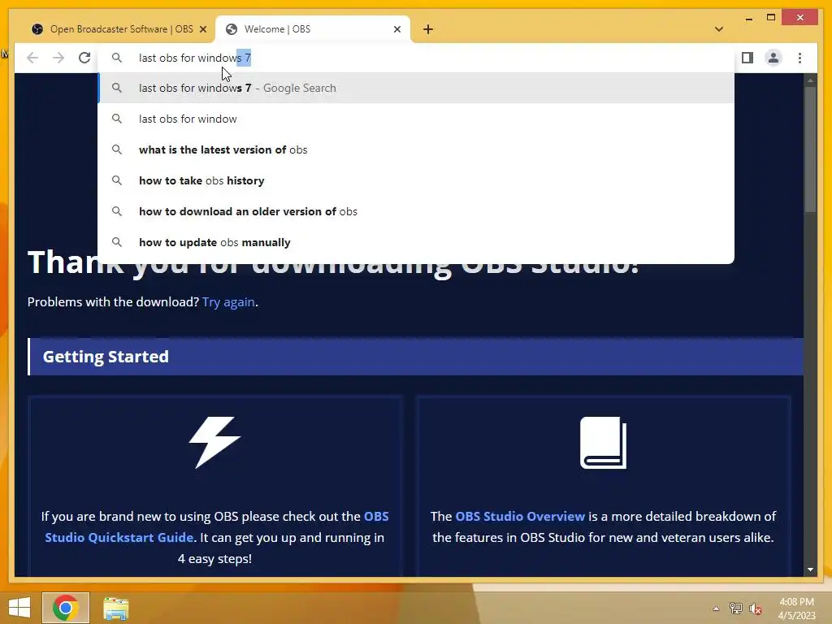Open the OBS Studio Quickstart Guide link
The image size is (832, 624).
pos(217,526)
